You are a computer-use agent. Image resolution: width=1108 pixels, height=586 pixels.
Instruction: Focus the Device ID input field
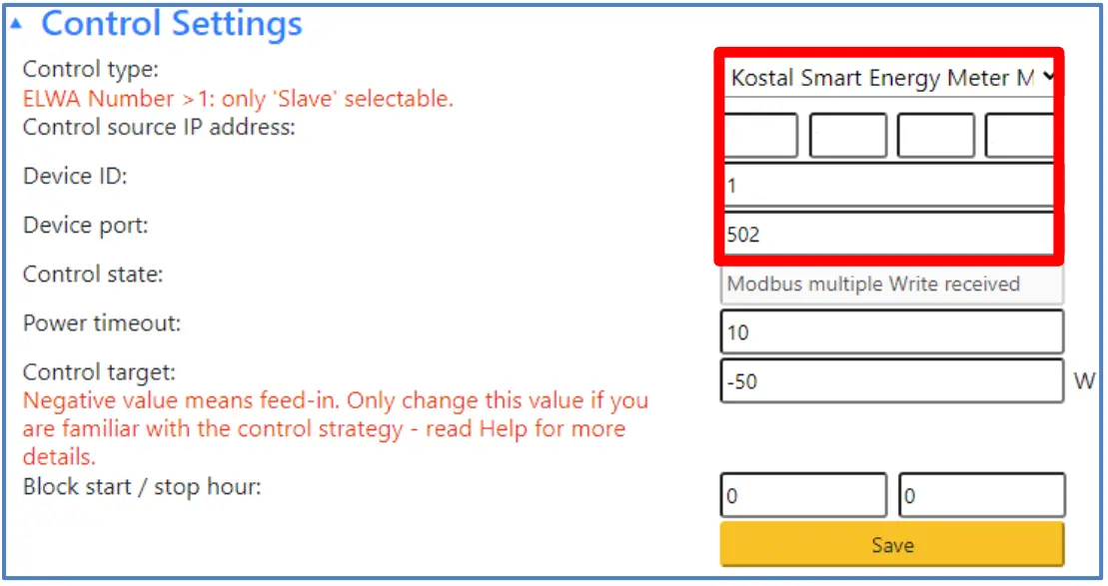point(887,186)
